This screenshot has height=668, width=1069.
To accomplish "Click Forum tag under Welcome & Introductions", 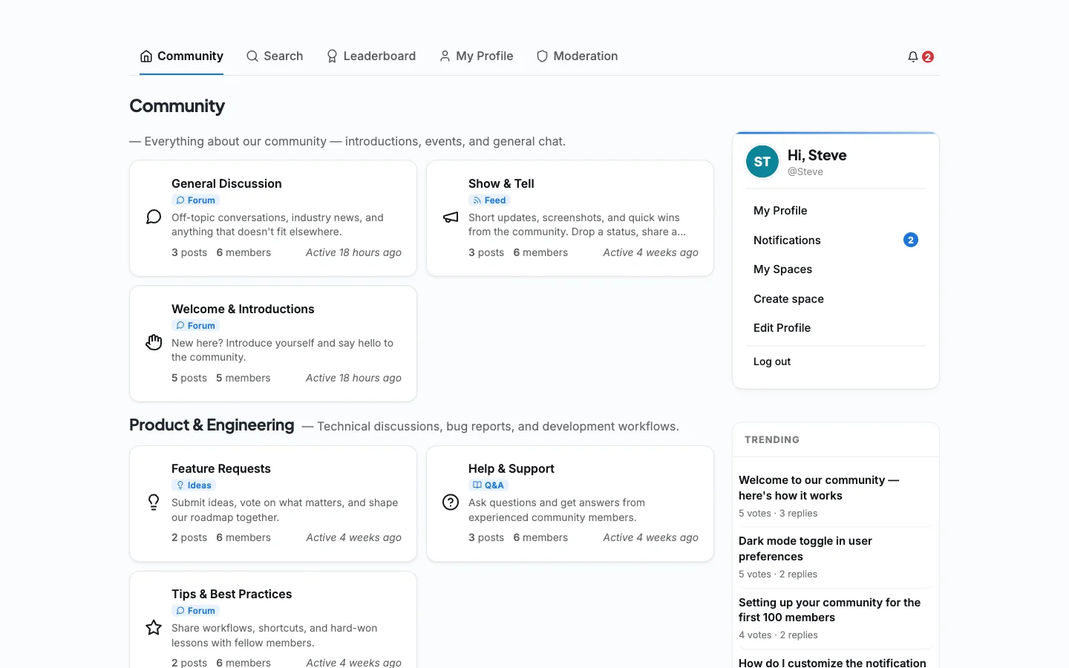I will 196,326.
